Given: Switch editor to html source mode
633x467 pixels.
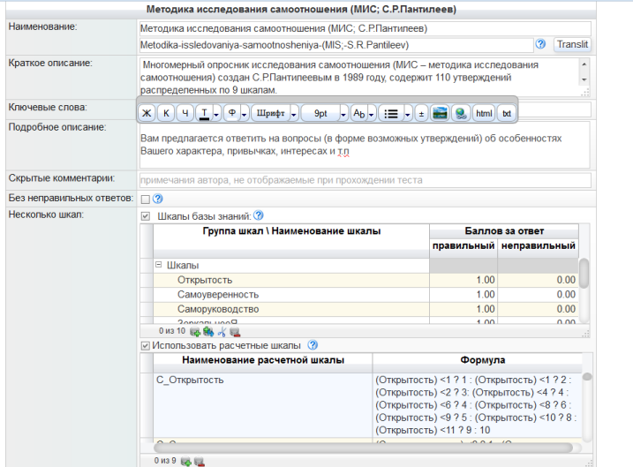Looking at the screenshot, I should (484, 113).
